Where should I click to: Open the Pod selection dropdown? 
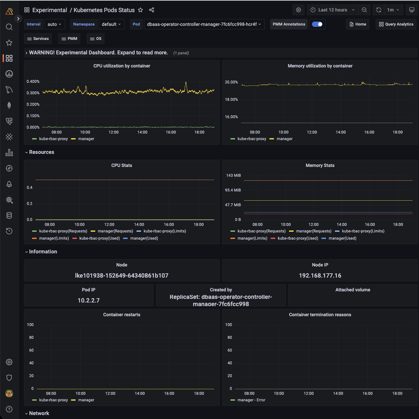(204, 24)
